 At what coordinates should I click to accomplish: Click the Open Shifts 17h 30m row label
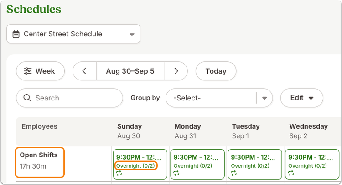(x=40, y=162)
